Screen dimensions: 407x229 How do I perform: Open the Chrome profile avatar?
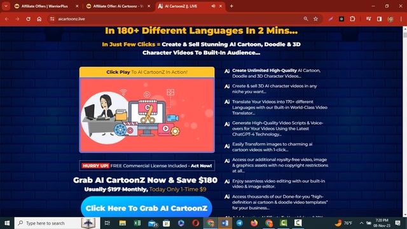(x=390, y=19)
